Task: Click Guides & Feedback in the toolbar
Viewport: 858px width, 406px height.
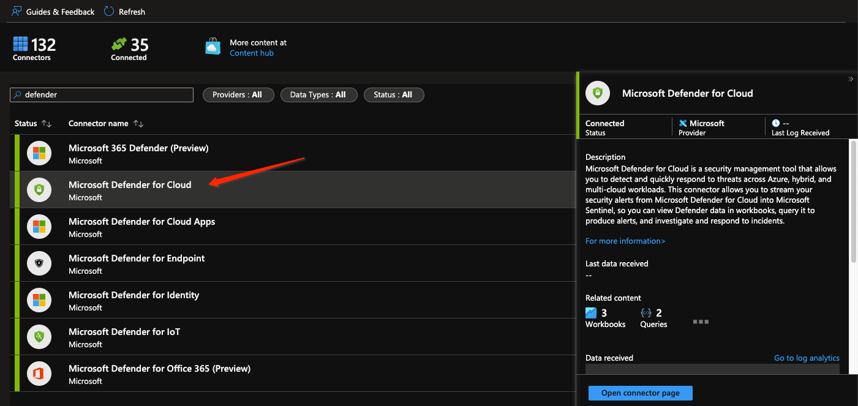Action: click(x=53, y=12)
